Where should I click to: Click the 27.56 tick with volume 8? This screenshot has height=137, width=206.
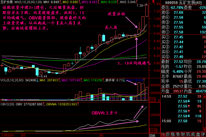point(190,111)
